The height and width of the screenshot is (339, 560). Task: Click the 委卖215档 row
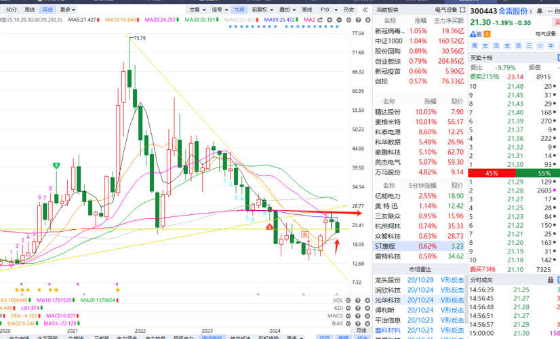click(x=515, y=77)
